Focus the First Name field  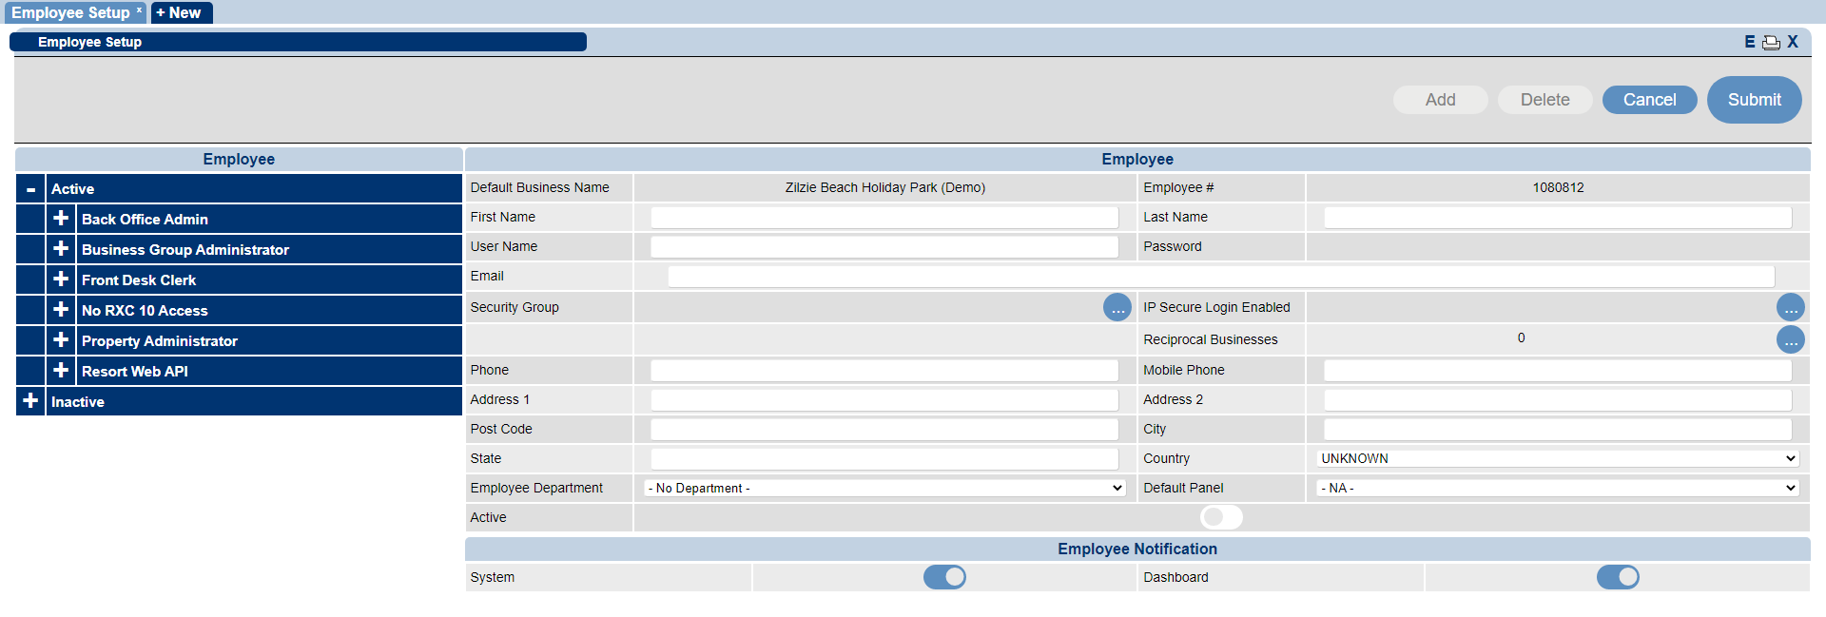coord(884,218)
